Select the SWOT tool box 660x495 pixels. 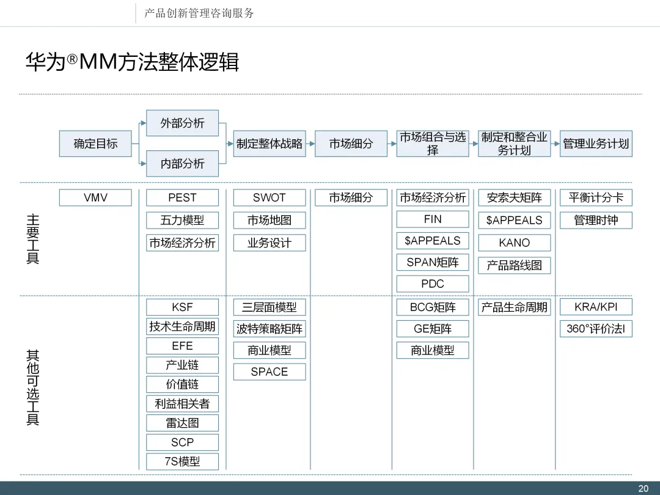pos(269,197)
